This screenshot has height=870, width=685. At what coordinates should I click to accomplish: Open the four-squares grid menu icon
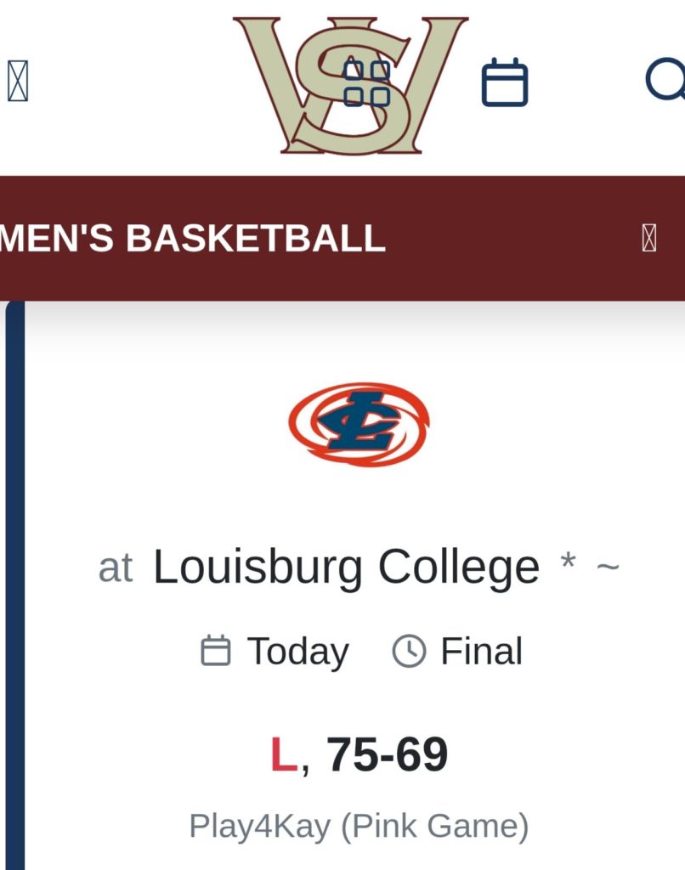click(366, 83)
